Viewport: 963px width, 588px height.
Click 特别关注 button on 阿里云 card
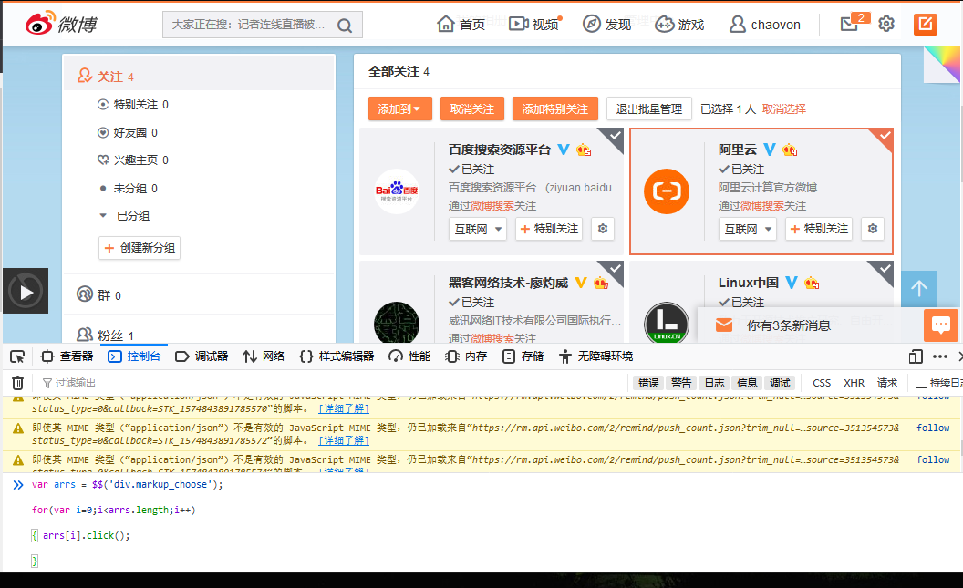[819, 229]
